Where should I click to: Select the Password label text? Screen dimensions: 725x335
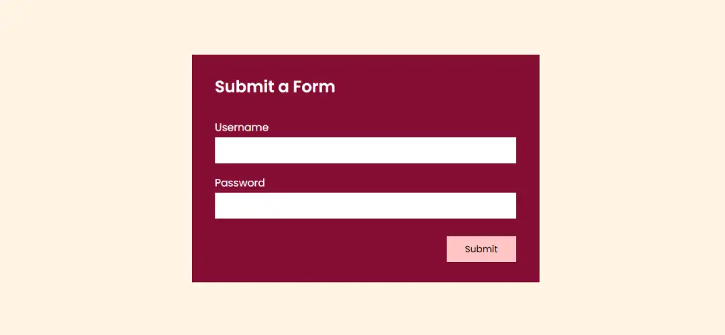(x=240, y=183)
